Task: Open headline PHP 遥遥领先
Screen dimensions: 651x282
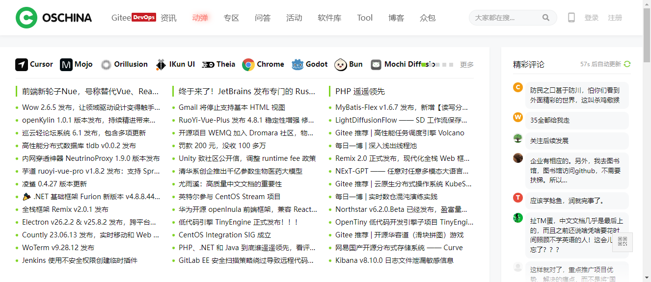Action: click(360, 91)
